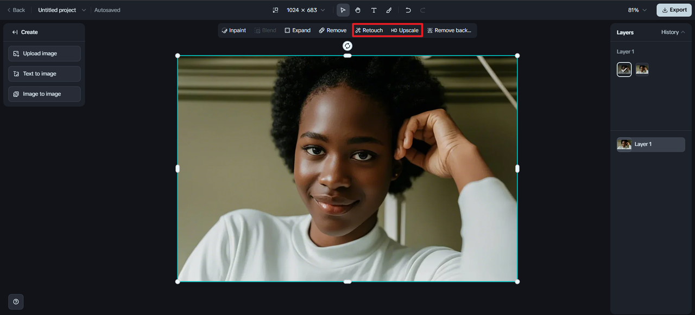Click HD Upscale

coord(405,30)
